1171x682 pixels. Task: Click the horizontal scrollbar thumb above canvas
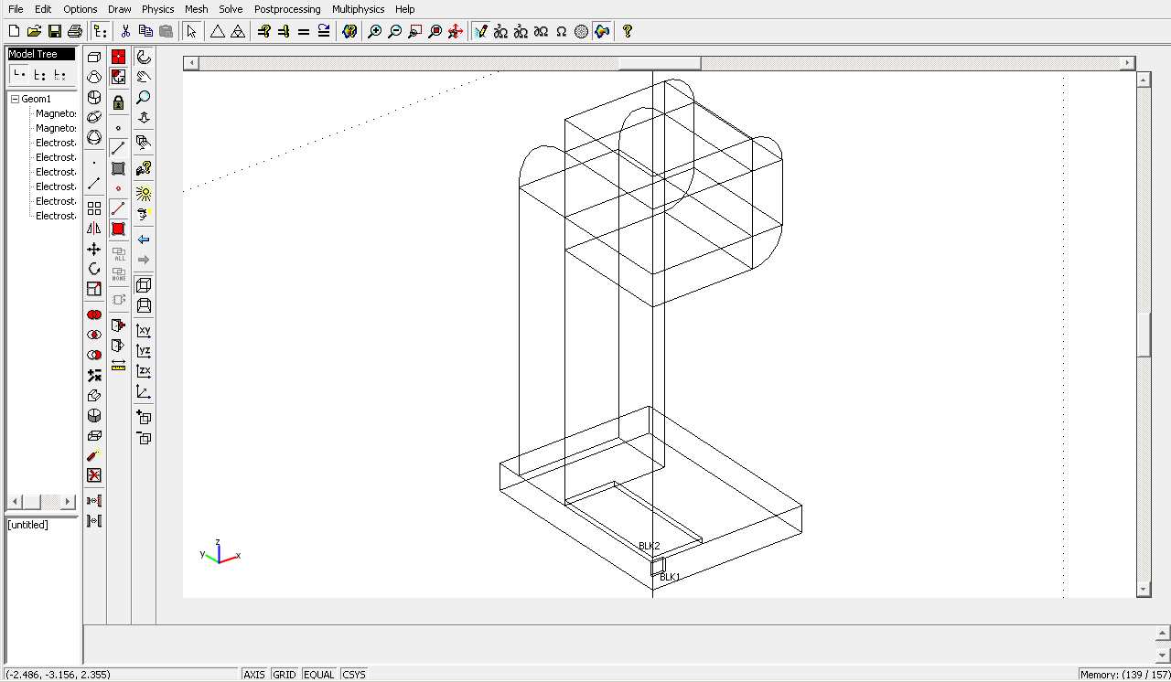click(660, 63)
